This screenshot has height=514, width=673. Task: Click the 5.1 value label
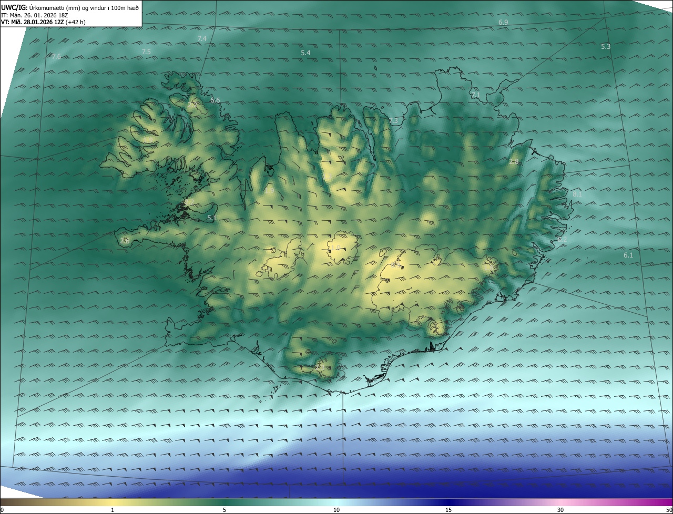[x=212, y=218]
